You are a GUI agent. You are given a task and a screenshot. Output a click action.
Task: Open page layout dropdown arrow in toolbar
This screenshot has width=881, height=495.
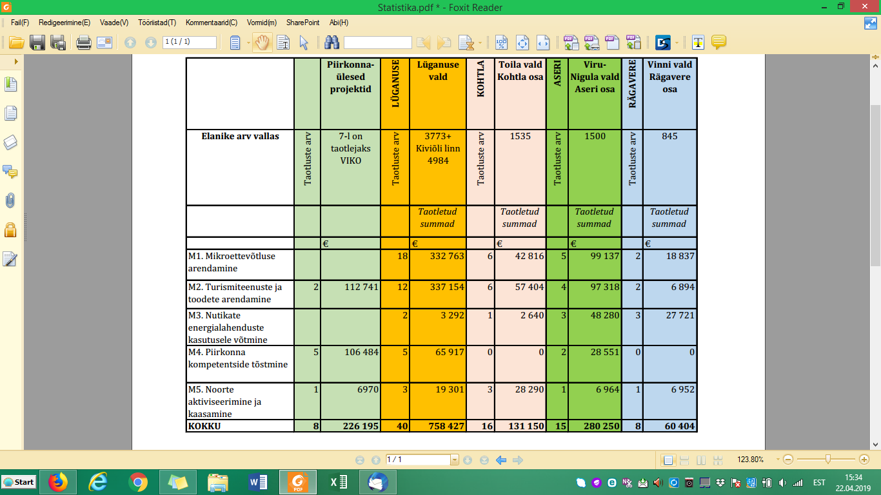click(x=248, y=43)
